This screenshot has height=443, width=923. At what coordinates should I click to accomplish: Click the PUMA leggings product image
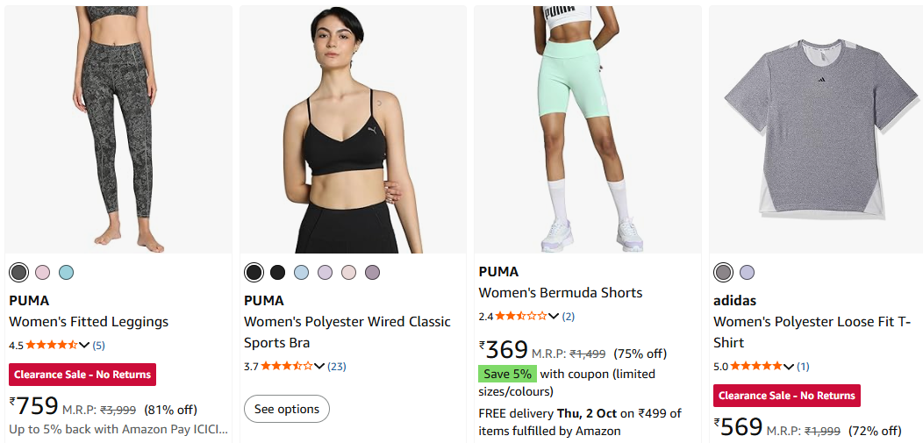[x=118, y=130]
